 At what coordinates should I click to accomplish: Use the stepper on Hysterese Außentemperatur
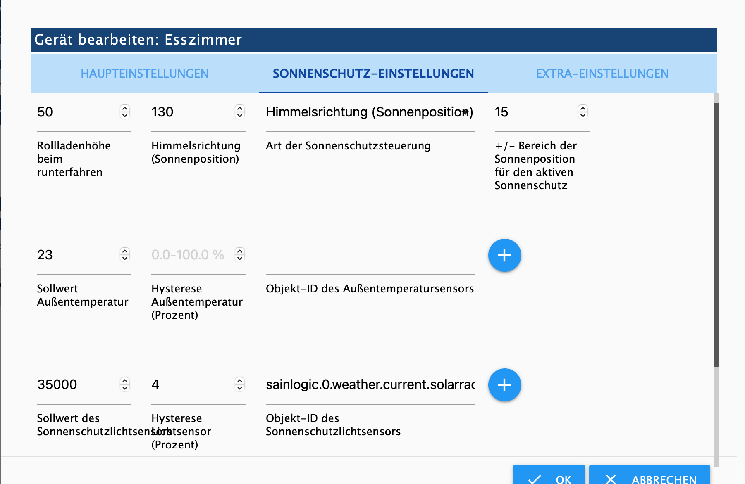pyautogui.click(x=240, y=255)
